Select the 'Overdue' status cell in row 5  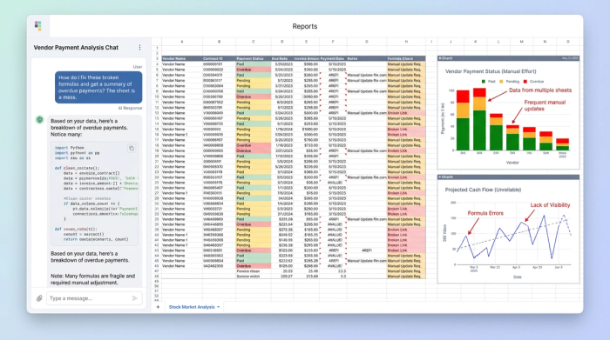(254, 70)
